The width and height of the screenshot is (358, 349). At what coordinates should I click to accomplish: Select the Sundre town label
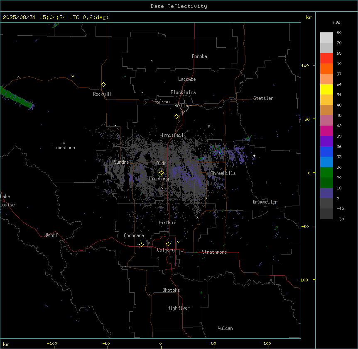click(x=121, y=162)
